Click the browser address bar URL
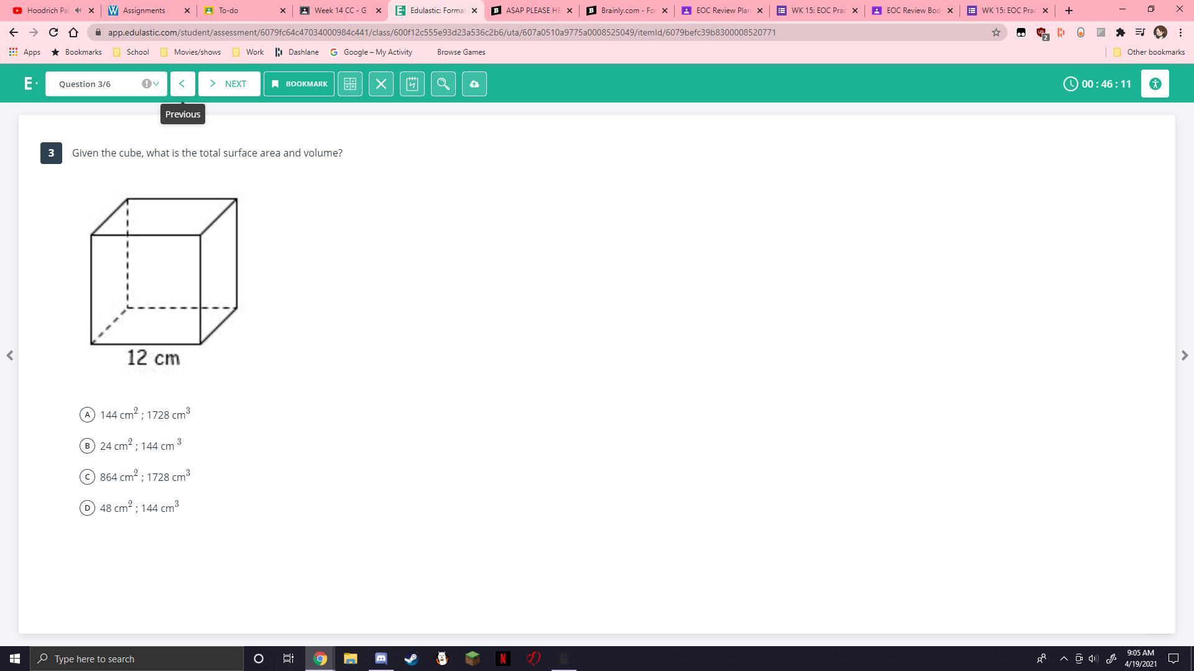The width and height of the screenshot is (1194, 671). pos(442,32)
